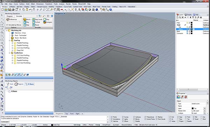This screenshot has width=210, height=127.
Task: Open the Stock dropdown arrow in Simulate
Action: (31, 19)
